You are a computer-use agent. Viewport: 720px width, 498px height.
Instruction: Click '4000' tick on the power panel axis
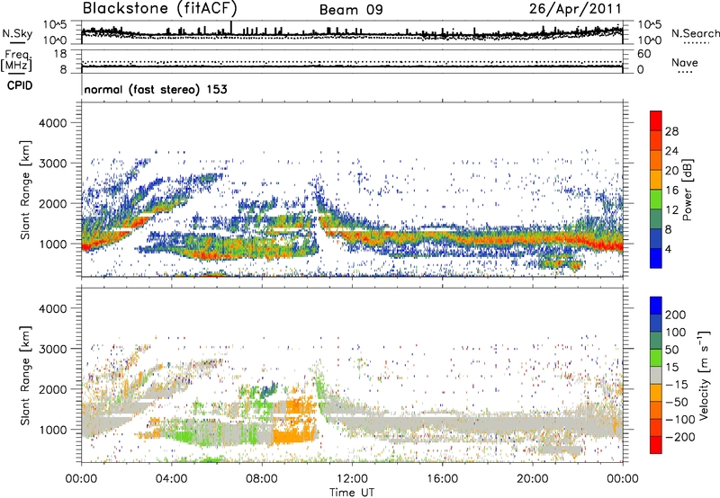(53, 123)
